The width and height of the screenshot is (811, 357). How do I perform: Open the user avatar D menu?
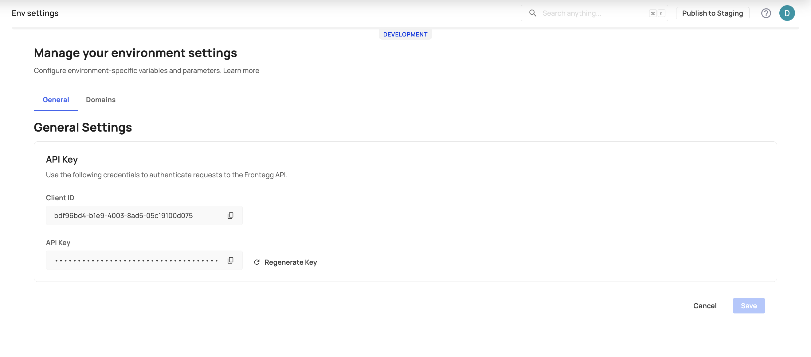[x=787, y=13]
